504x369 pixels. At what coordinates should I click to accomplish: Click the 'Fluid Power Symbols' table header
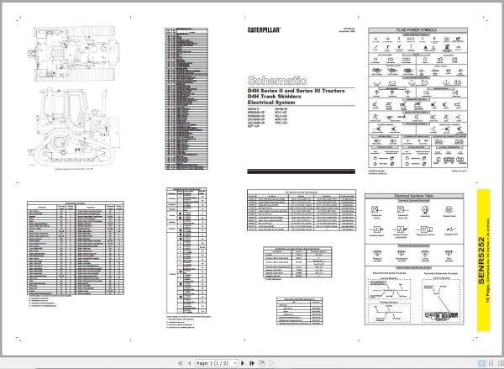[x=417, y=30]
